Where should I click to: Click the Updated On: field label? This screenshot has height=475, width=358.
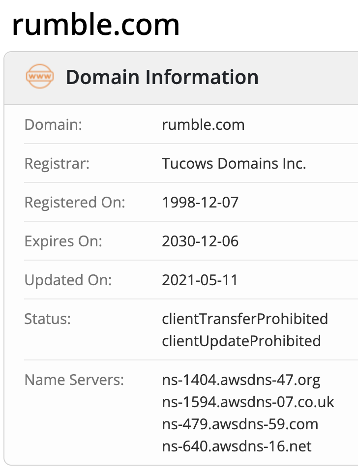[68, 280]
